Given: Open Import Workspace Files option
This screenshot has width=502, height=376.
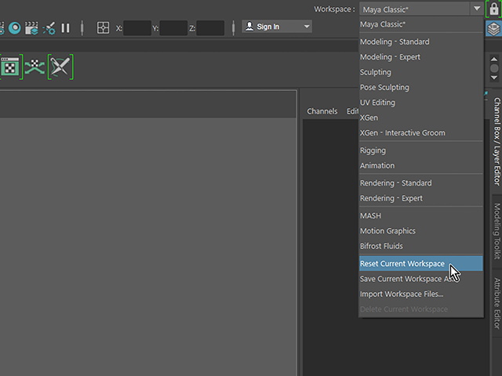Looking at the screenshot, I should point(421,295).
